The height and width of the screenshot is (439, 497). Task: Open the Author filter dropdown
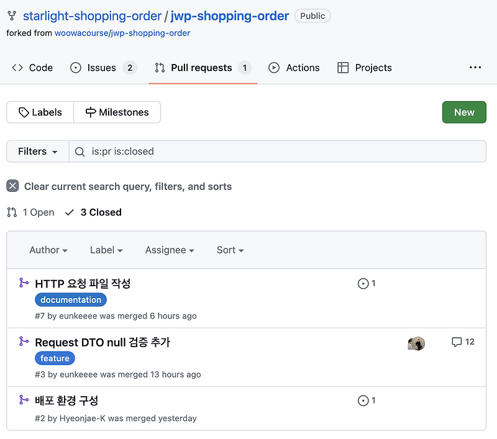(48, 250)
